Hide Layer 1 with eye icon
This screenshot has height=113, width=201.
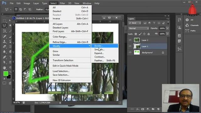[130, 46]
